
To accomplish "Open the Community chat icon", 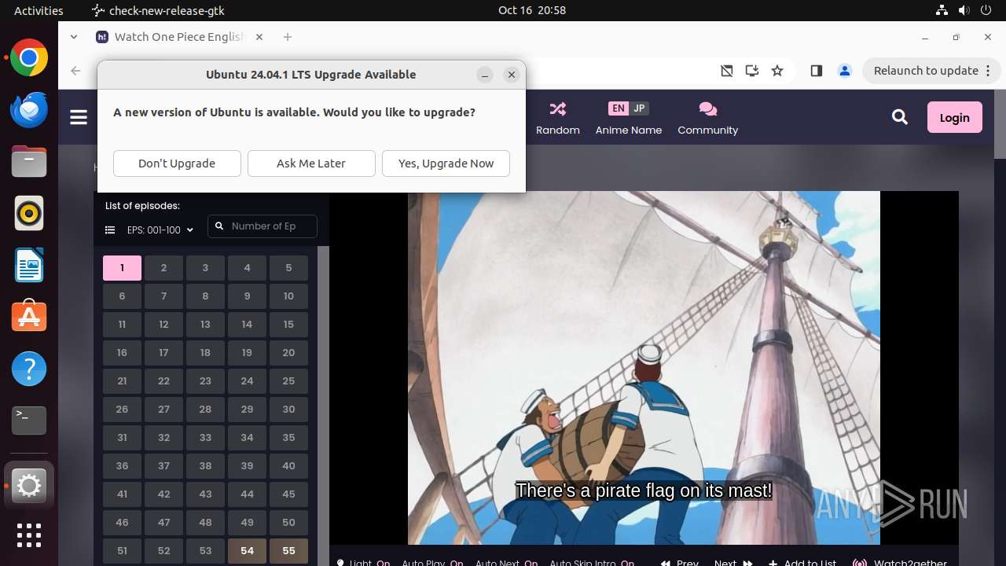I will click(707, 108).
